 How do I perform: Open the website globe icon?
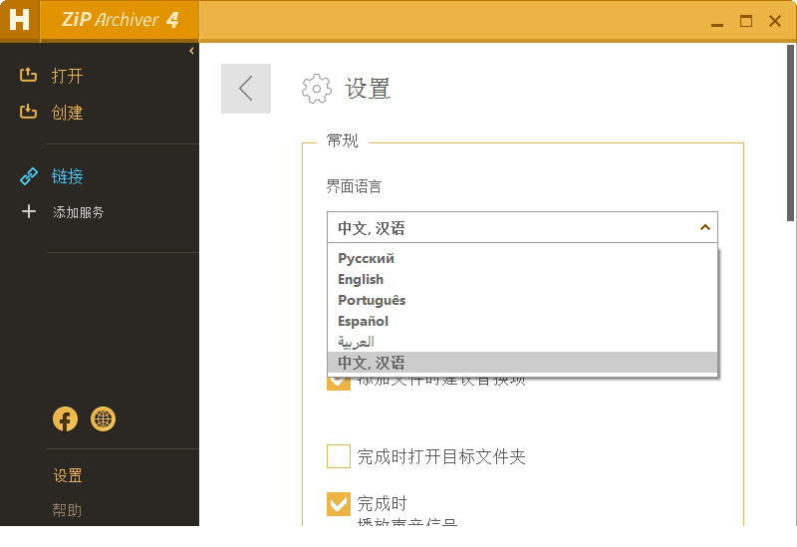pos(104,419)
